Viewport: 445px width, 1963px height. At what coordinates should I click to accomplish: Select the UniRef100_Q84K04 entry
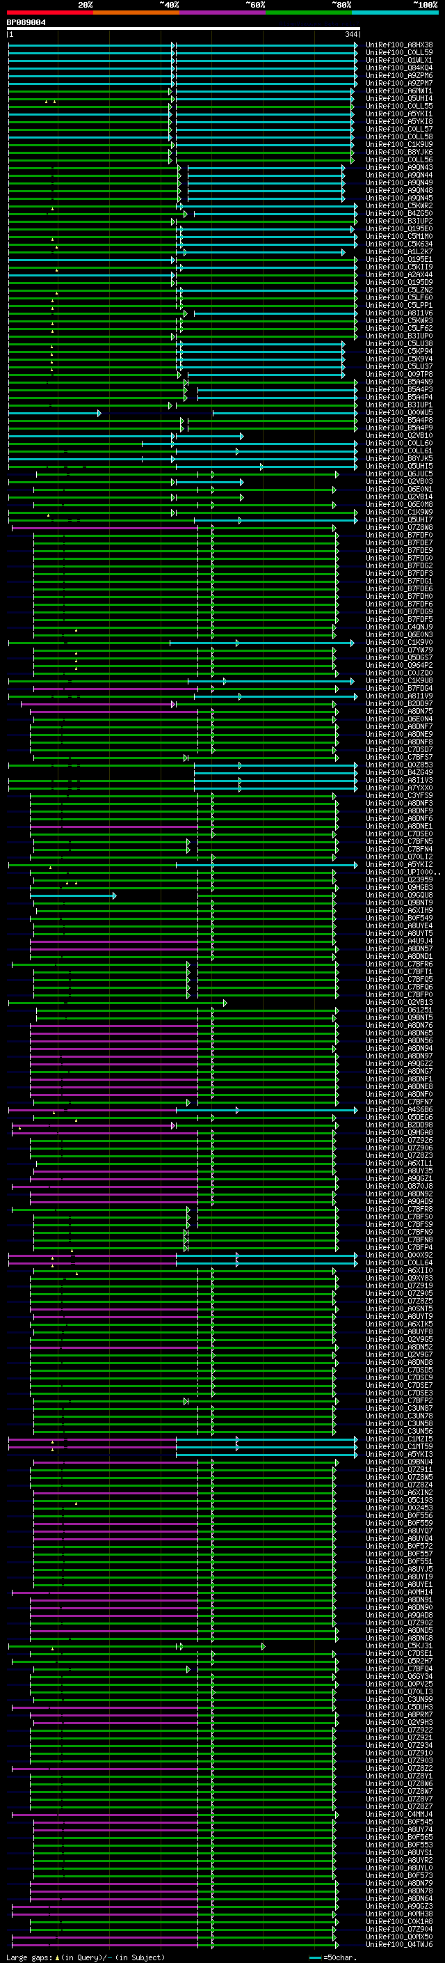click(x=398, y=68)
